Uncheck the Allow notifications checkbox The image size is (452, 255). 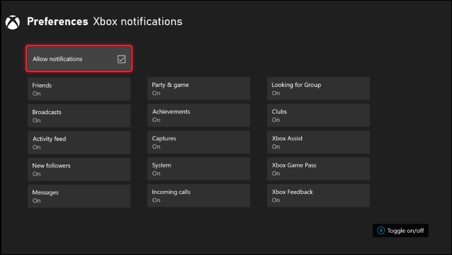[122, 59]
